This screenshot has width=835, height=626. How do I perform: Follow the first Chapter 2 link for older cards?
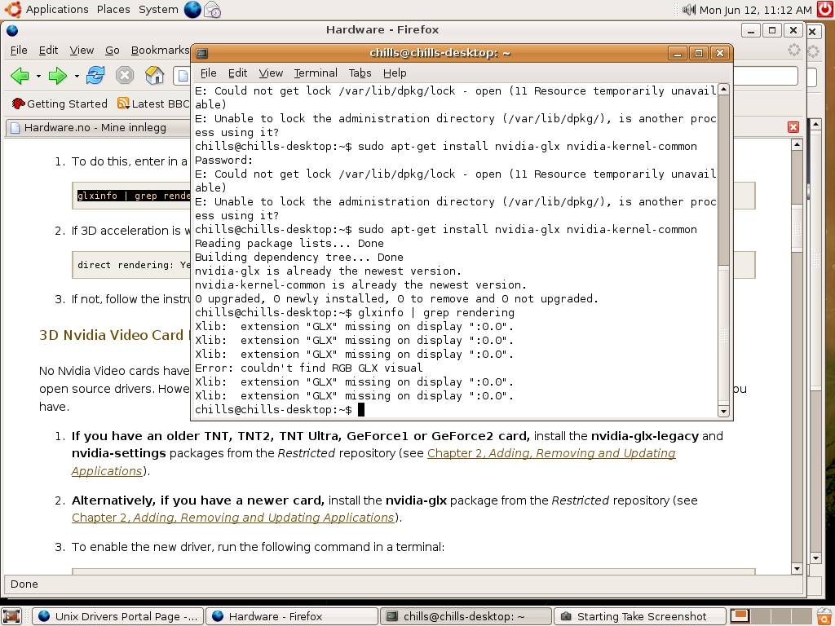coord(551,453)
